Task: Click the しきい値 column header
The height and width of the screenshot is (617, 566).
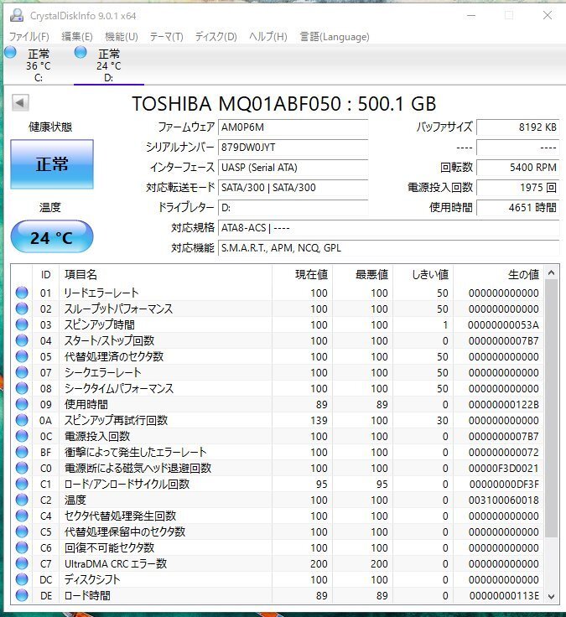Action: coord(423,274)
